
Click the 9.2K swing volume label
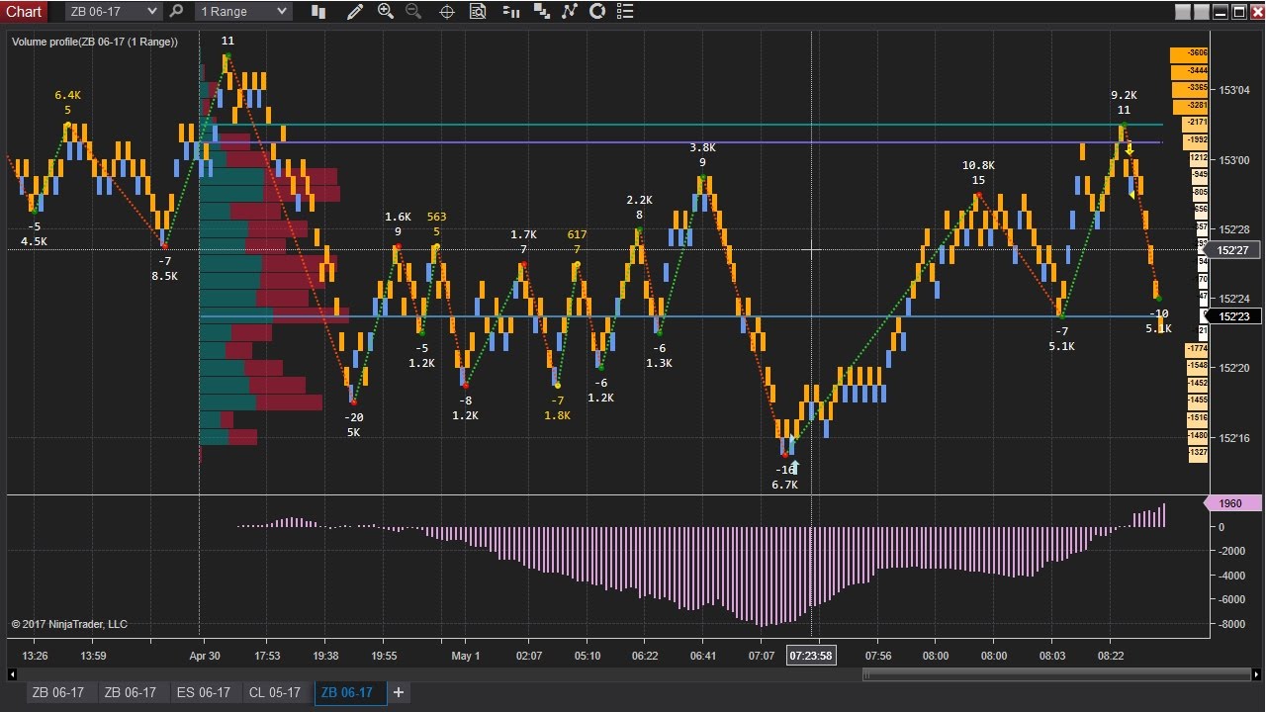[1124, 96]
